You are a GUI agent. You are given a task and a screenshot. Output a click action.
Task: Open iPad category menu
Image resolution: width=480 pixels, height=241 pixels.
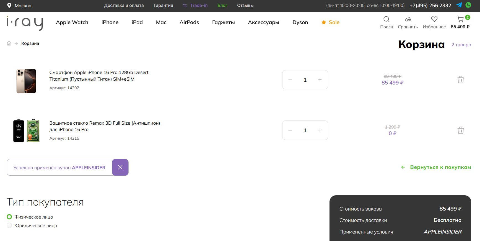pyautogui.click(x=137, y=22)
